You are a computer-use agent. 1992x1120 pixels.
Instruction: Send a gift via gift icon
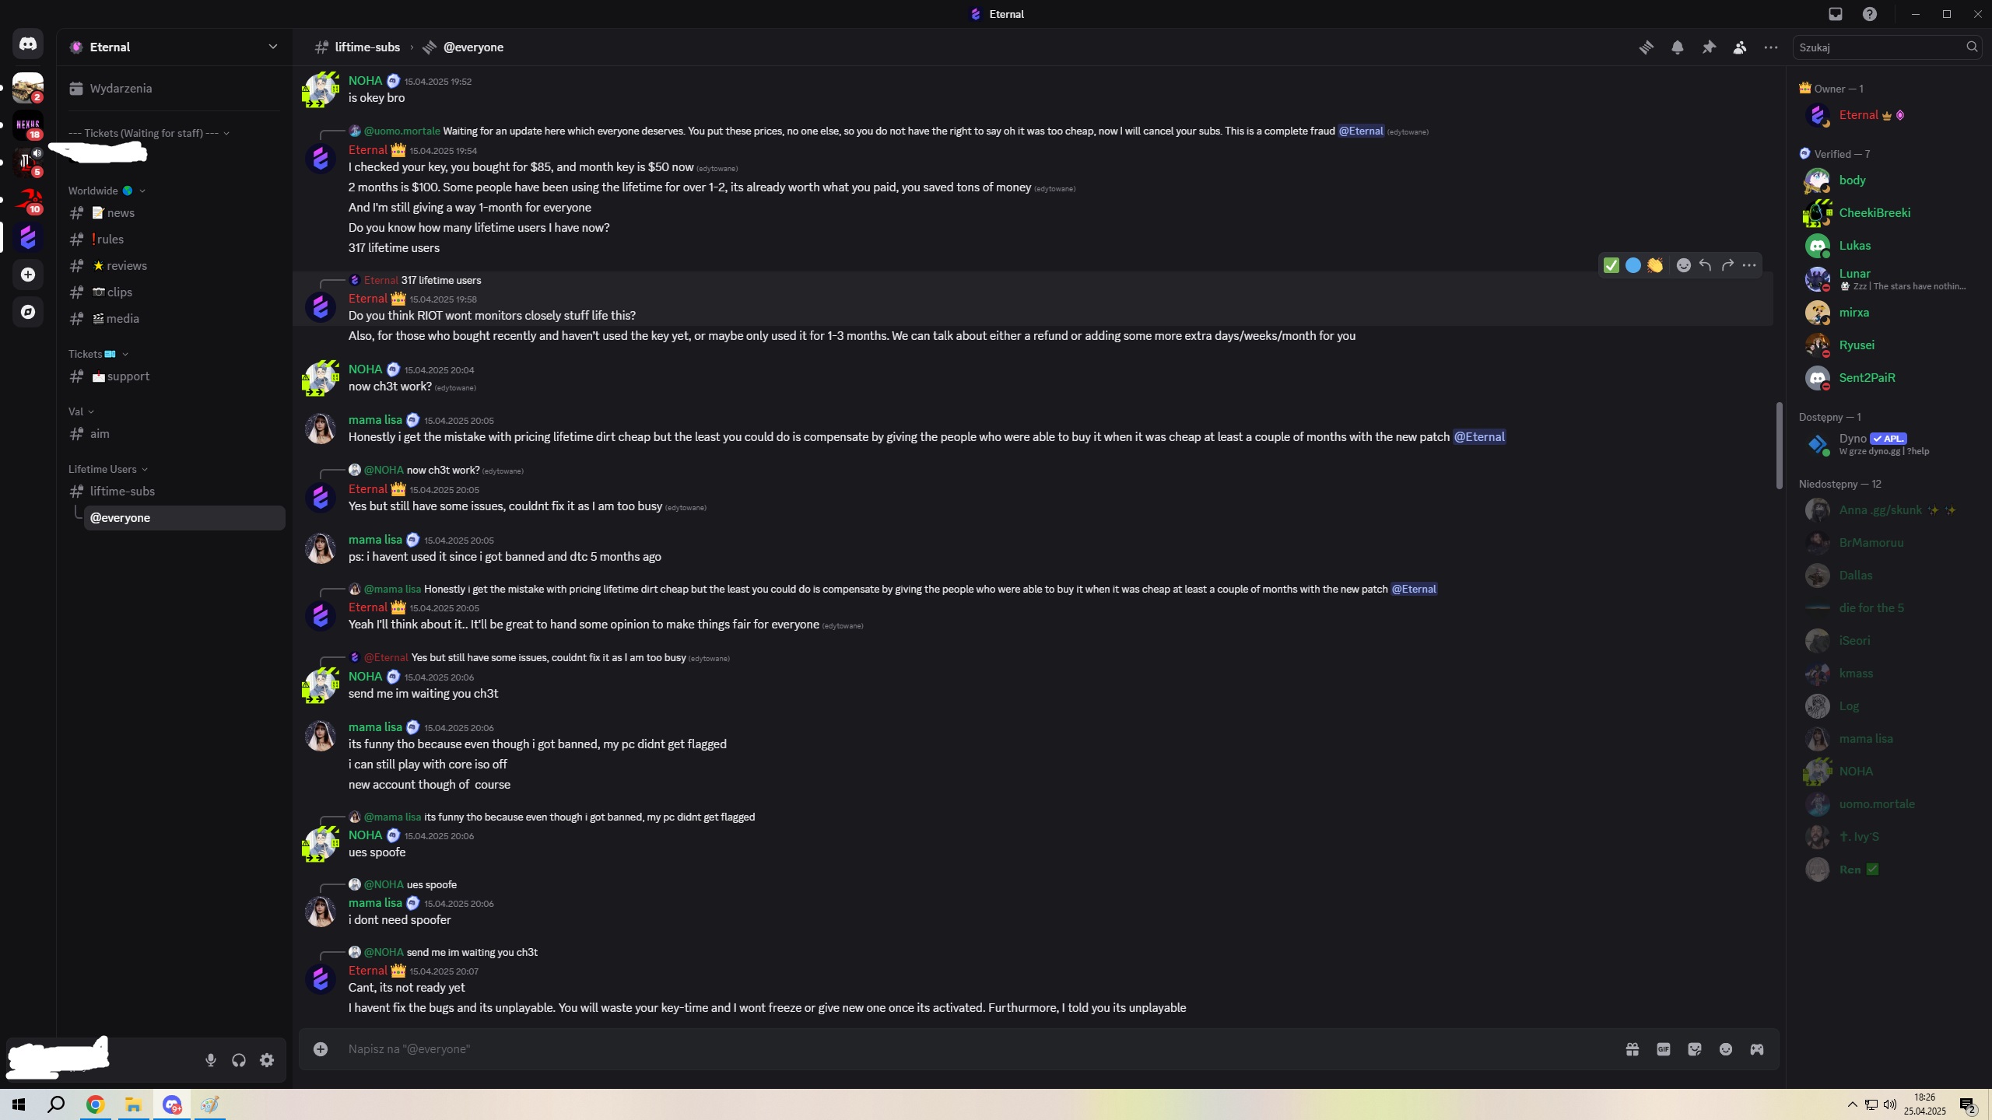click(x=1633, y=1049)
